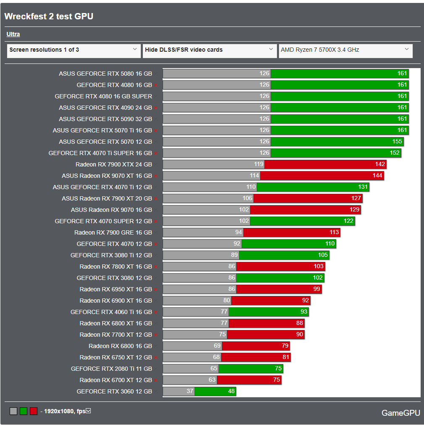Click the Radeon RX 6800 16 GB label
Screen dimensions: 424x425
coord(120,346)
